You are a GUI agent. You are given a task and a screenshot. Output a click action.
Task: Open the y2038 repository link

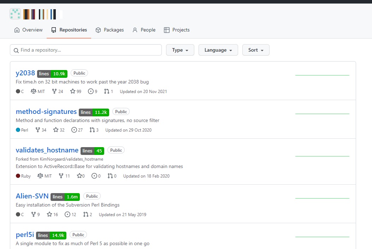point(25,73)
